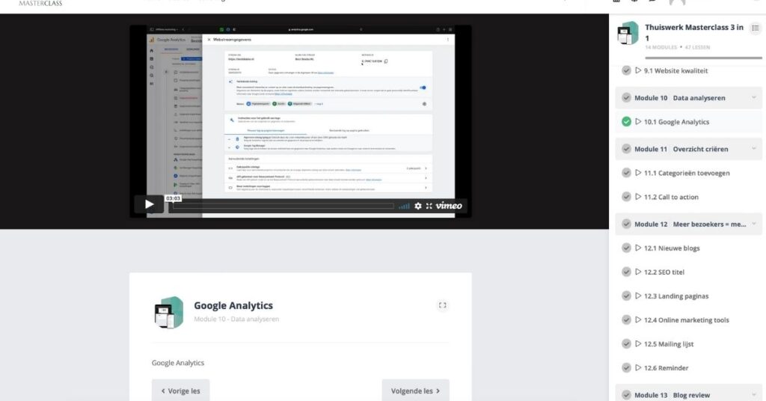Click the play icon of 12.3 Landing paginas
The image size is (766, 401).
(x=638, y=296)
